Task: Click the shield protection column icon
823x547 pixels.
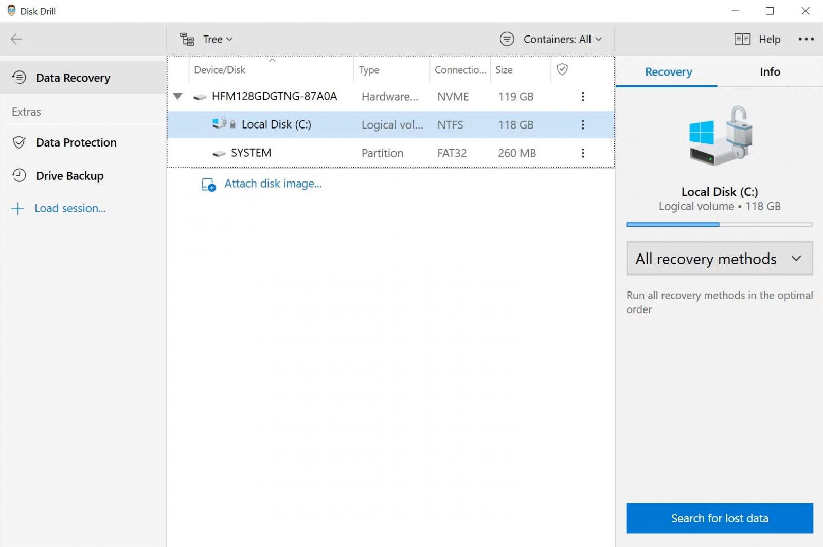Action: (x=562, y=69)
